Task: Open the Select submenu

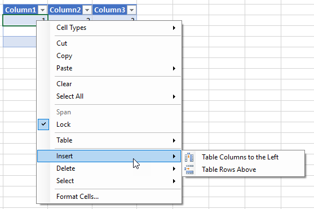Action: 109,181
